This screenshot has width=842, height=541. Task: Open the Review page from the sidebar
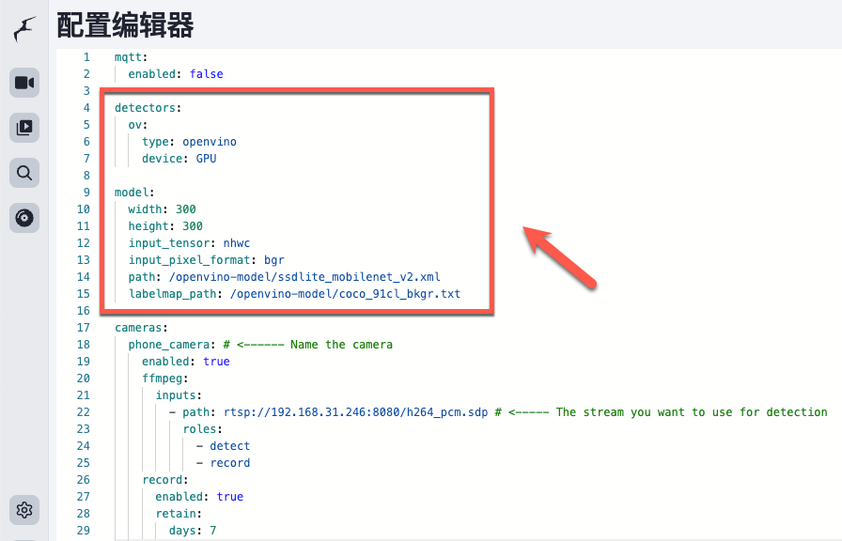(x=23, y=128)
